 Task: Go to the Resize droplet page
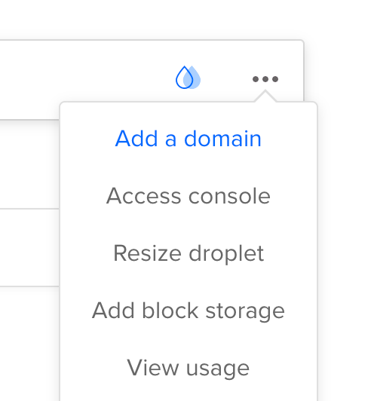click(x=189, y=253)
